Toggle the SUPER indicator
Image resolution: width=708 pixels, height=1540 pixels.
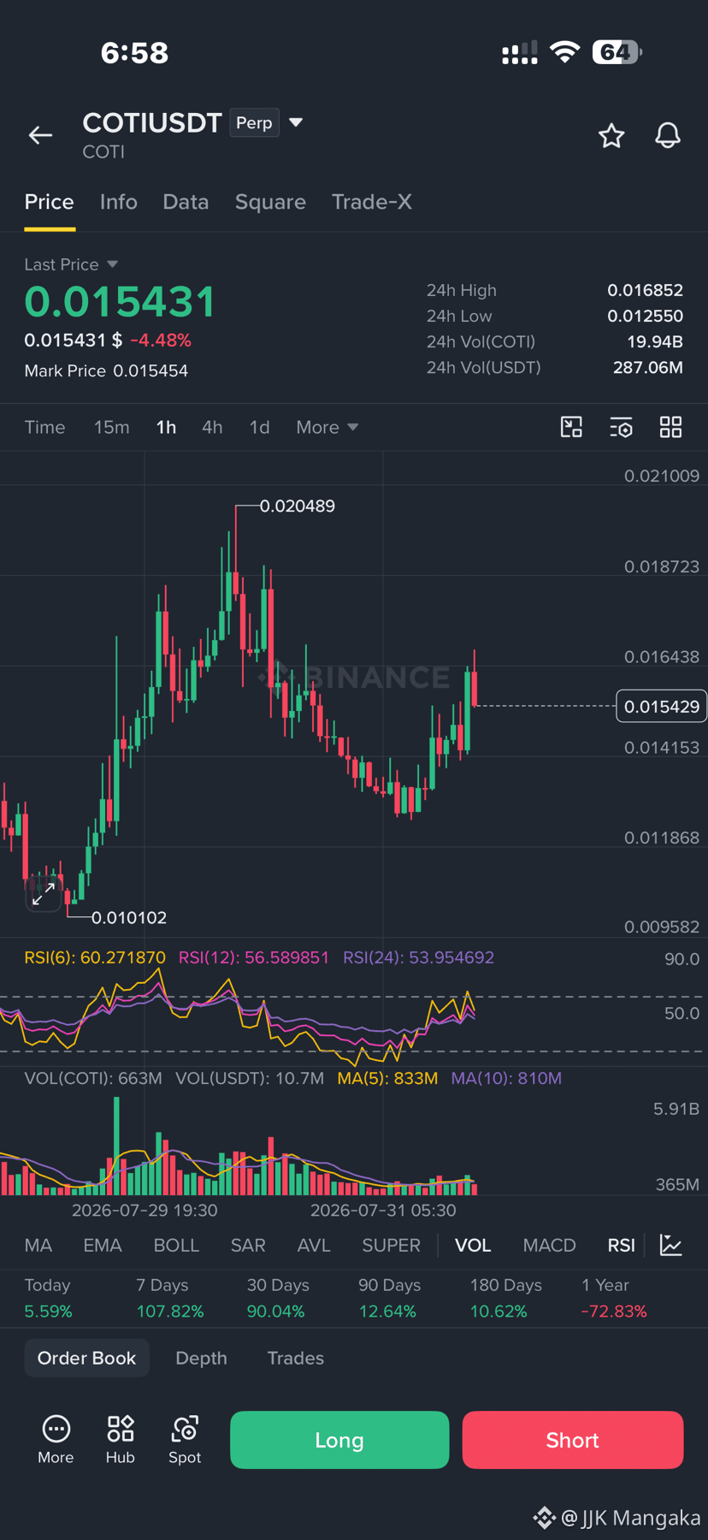tap(391, 1245)
